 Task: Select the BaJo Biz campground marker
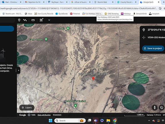tap(68, 28)
